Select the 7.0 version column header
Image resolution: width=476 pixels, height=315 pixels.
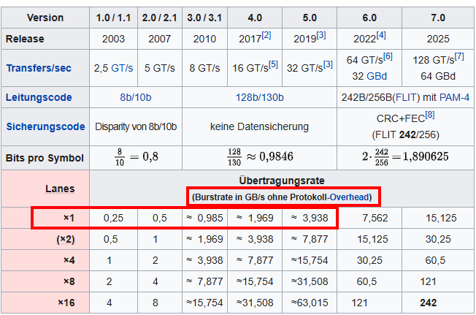tap(438, 18)
